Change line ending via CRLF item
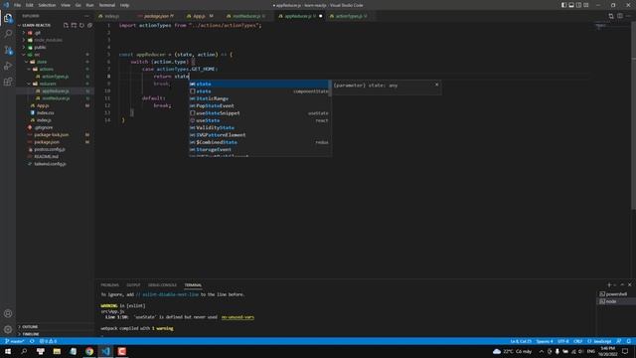This screenshot has height=358, width=636. 578,341
